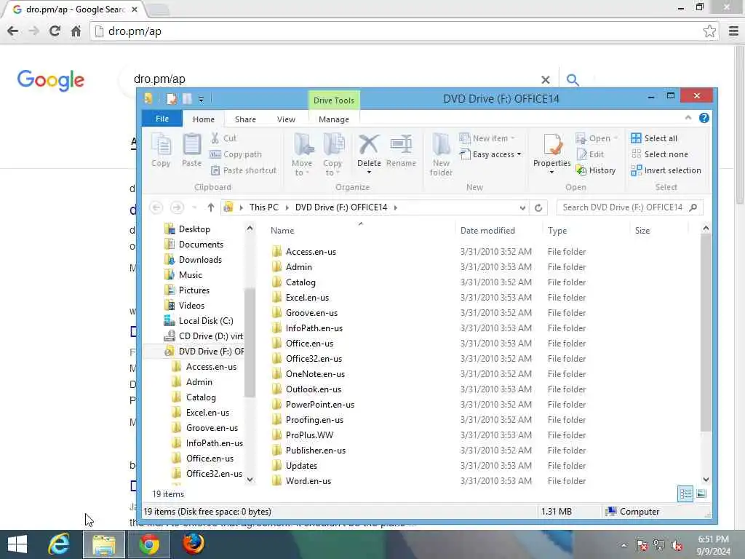Click Select all in the ribbon
Screen dimensions: 745x559
[654, 138]
